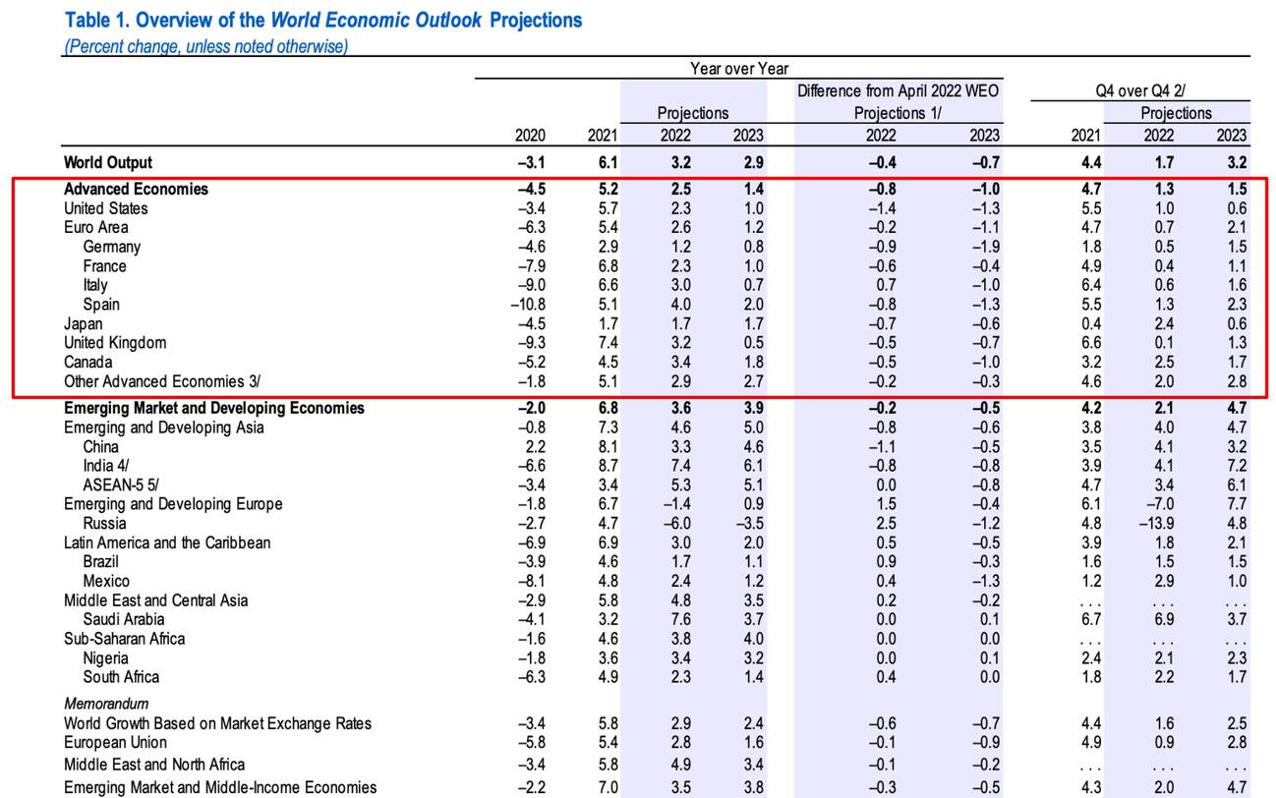This screenshot has width=1276, height=798.
Task: Click the 'Italy' row label
Action: click(x=95, y=285)
